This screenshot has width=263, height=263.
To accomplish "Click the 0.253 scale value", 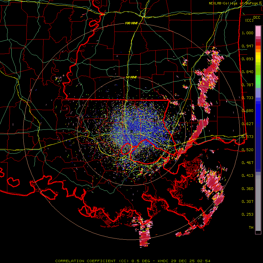I will pos(248,214).
